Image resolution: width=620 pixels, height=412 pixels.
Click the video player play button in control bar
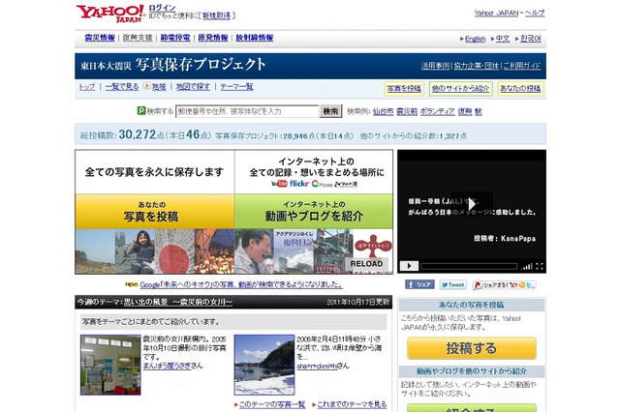click(409, 266)
